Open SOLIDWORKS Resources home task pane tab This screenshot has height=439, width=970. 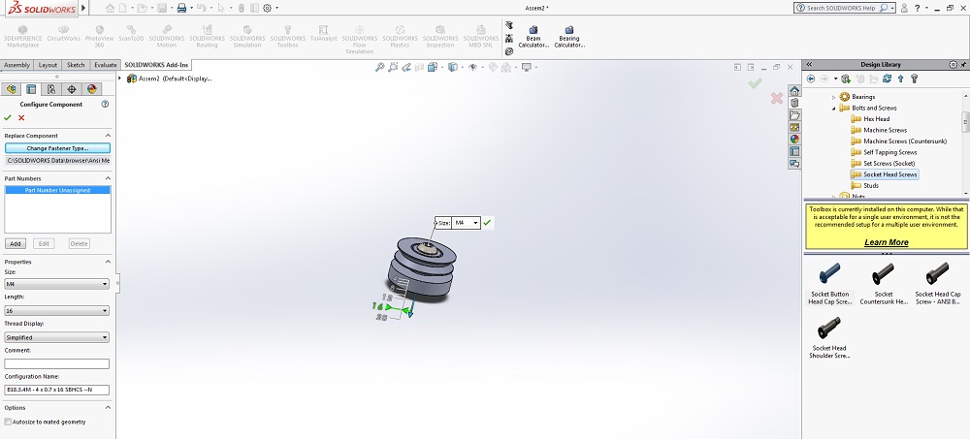[794, 91]
